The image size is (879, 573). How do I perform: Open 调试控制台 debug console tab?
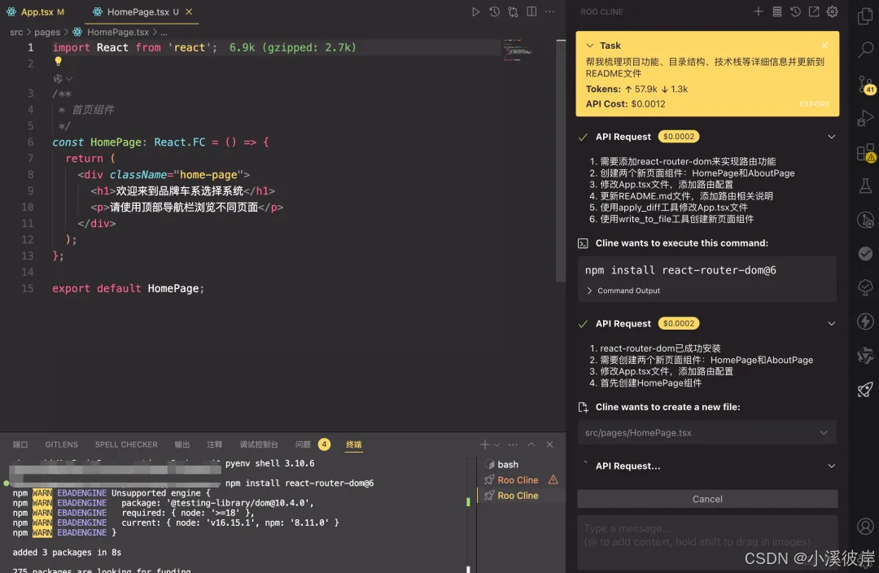[259, 444]
